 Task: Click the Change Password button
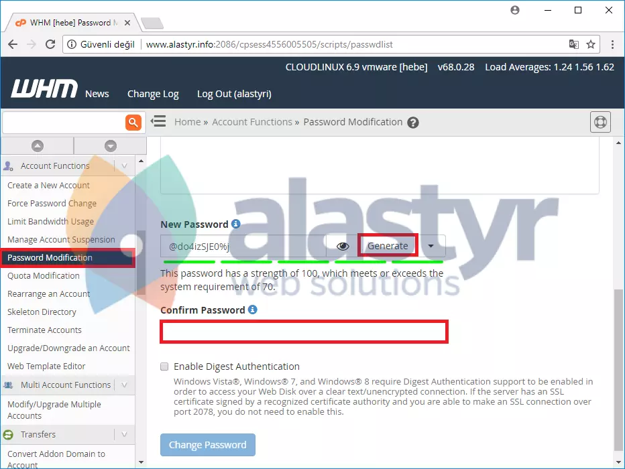point(208,445)
